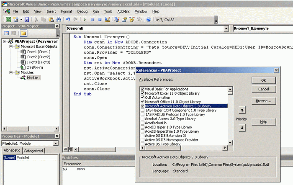Check IAS Helper COM Component 1.0 Type Library
Viewport: 293px width, 185px height.
[x=142, y=110]
